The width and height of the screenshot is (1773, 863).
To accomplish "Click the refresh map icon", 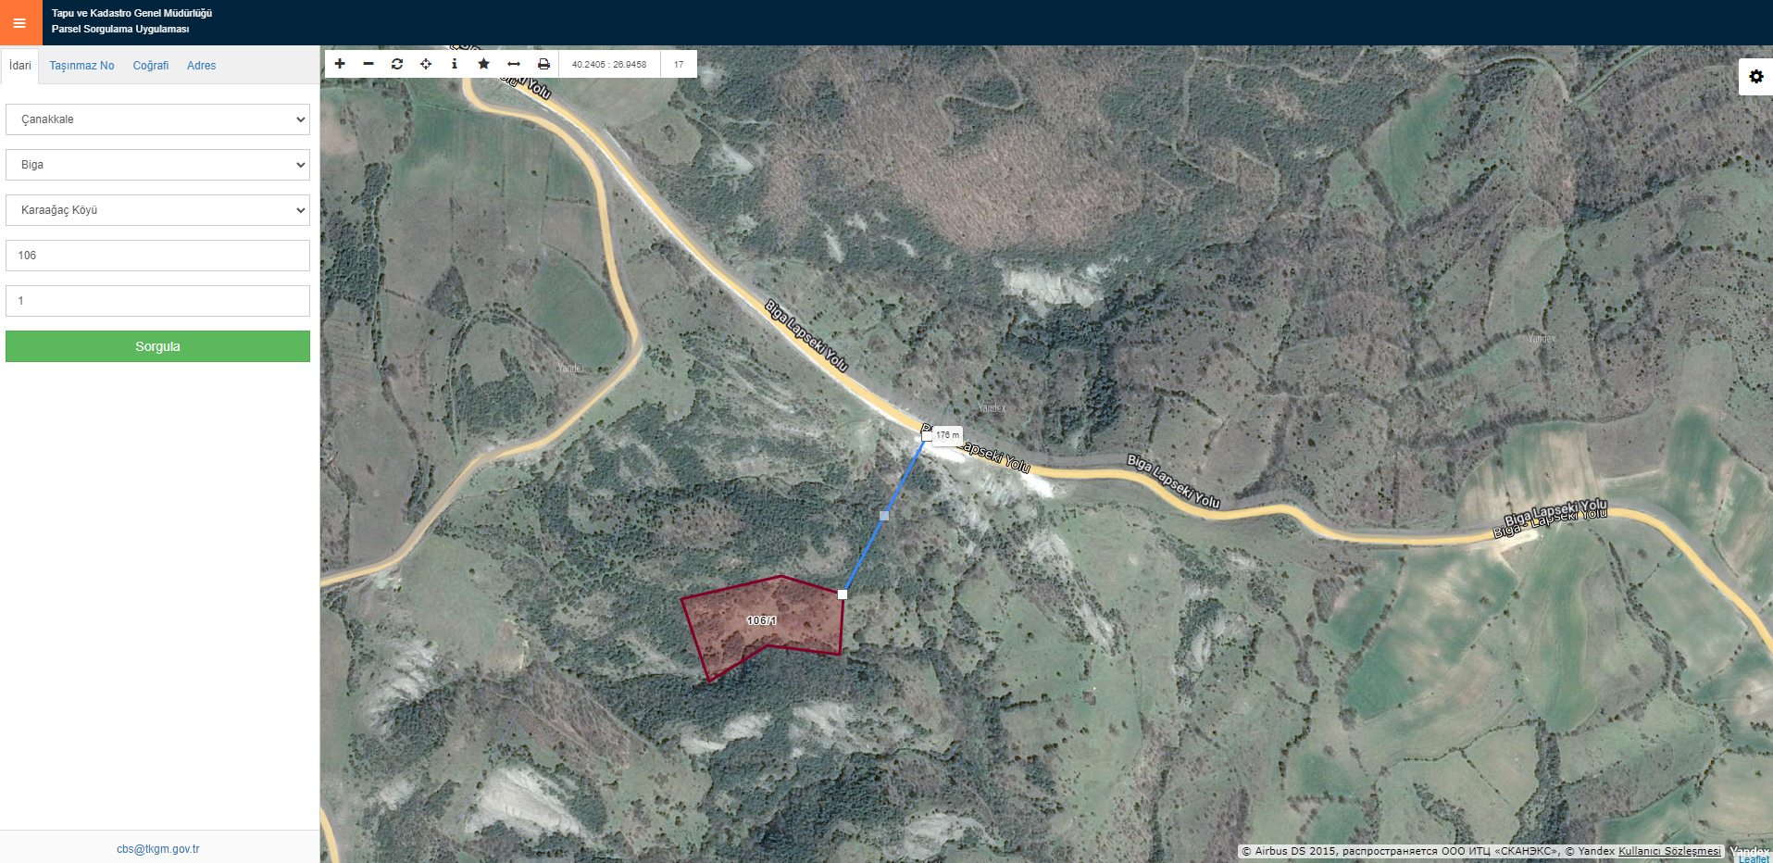I will coord(397,64).
